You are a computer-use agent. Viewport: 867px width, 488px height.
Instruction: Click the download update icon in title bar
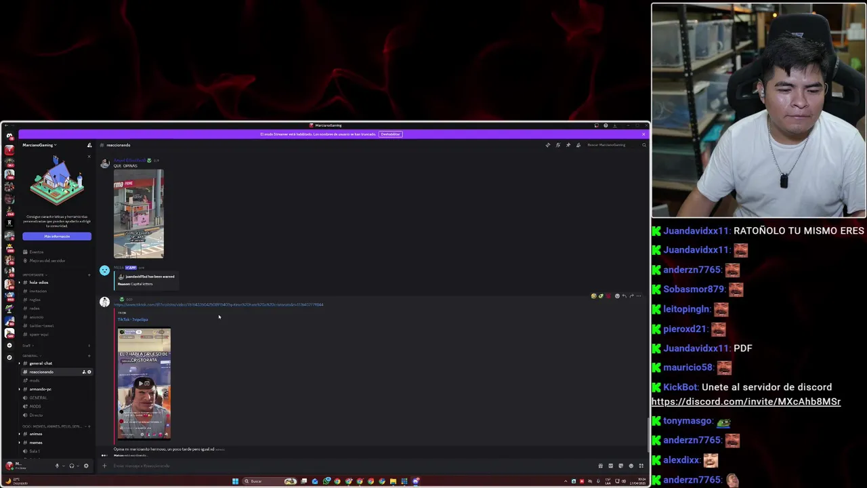coord(615,125)
